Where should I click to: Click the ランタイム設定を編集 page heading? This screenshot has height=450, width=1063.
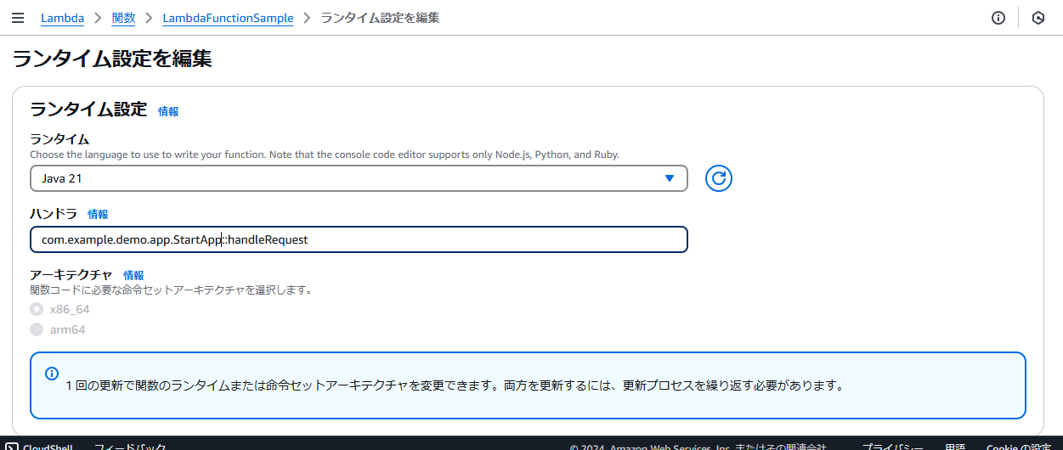(112, 59)
